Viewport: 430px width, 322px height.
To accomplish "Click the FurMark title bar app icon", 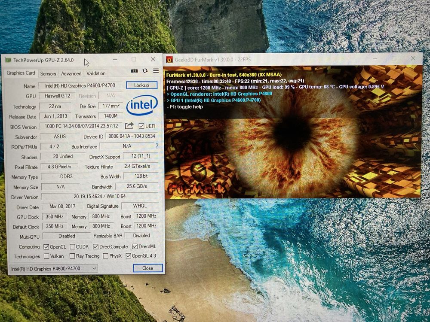I will click(169, 59).
